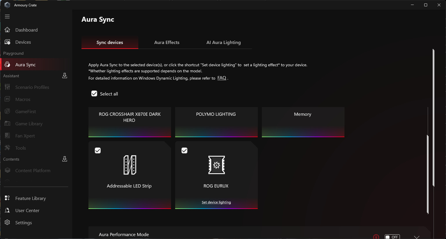Expand the Aura Performance Mode section chevron
Viewport: 446px width, 239px height.
point(417,237)
